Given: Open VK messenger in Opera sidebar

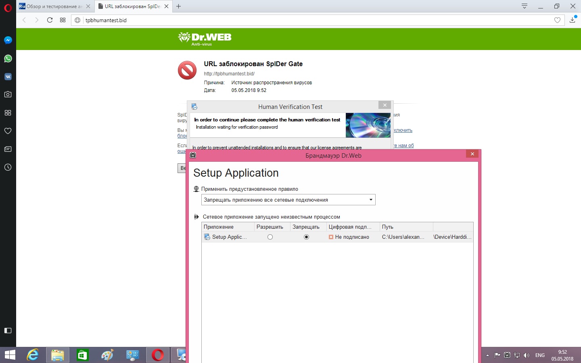Looking at the screenshot, I should click(x=8, y=77).
